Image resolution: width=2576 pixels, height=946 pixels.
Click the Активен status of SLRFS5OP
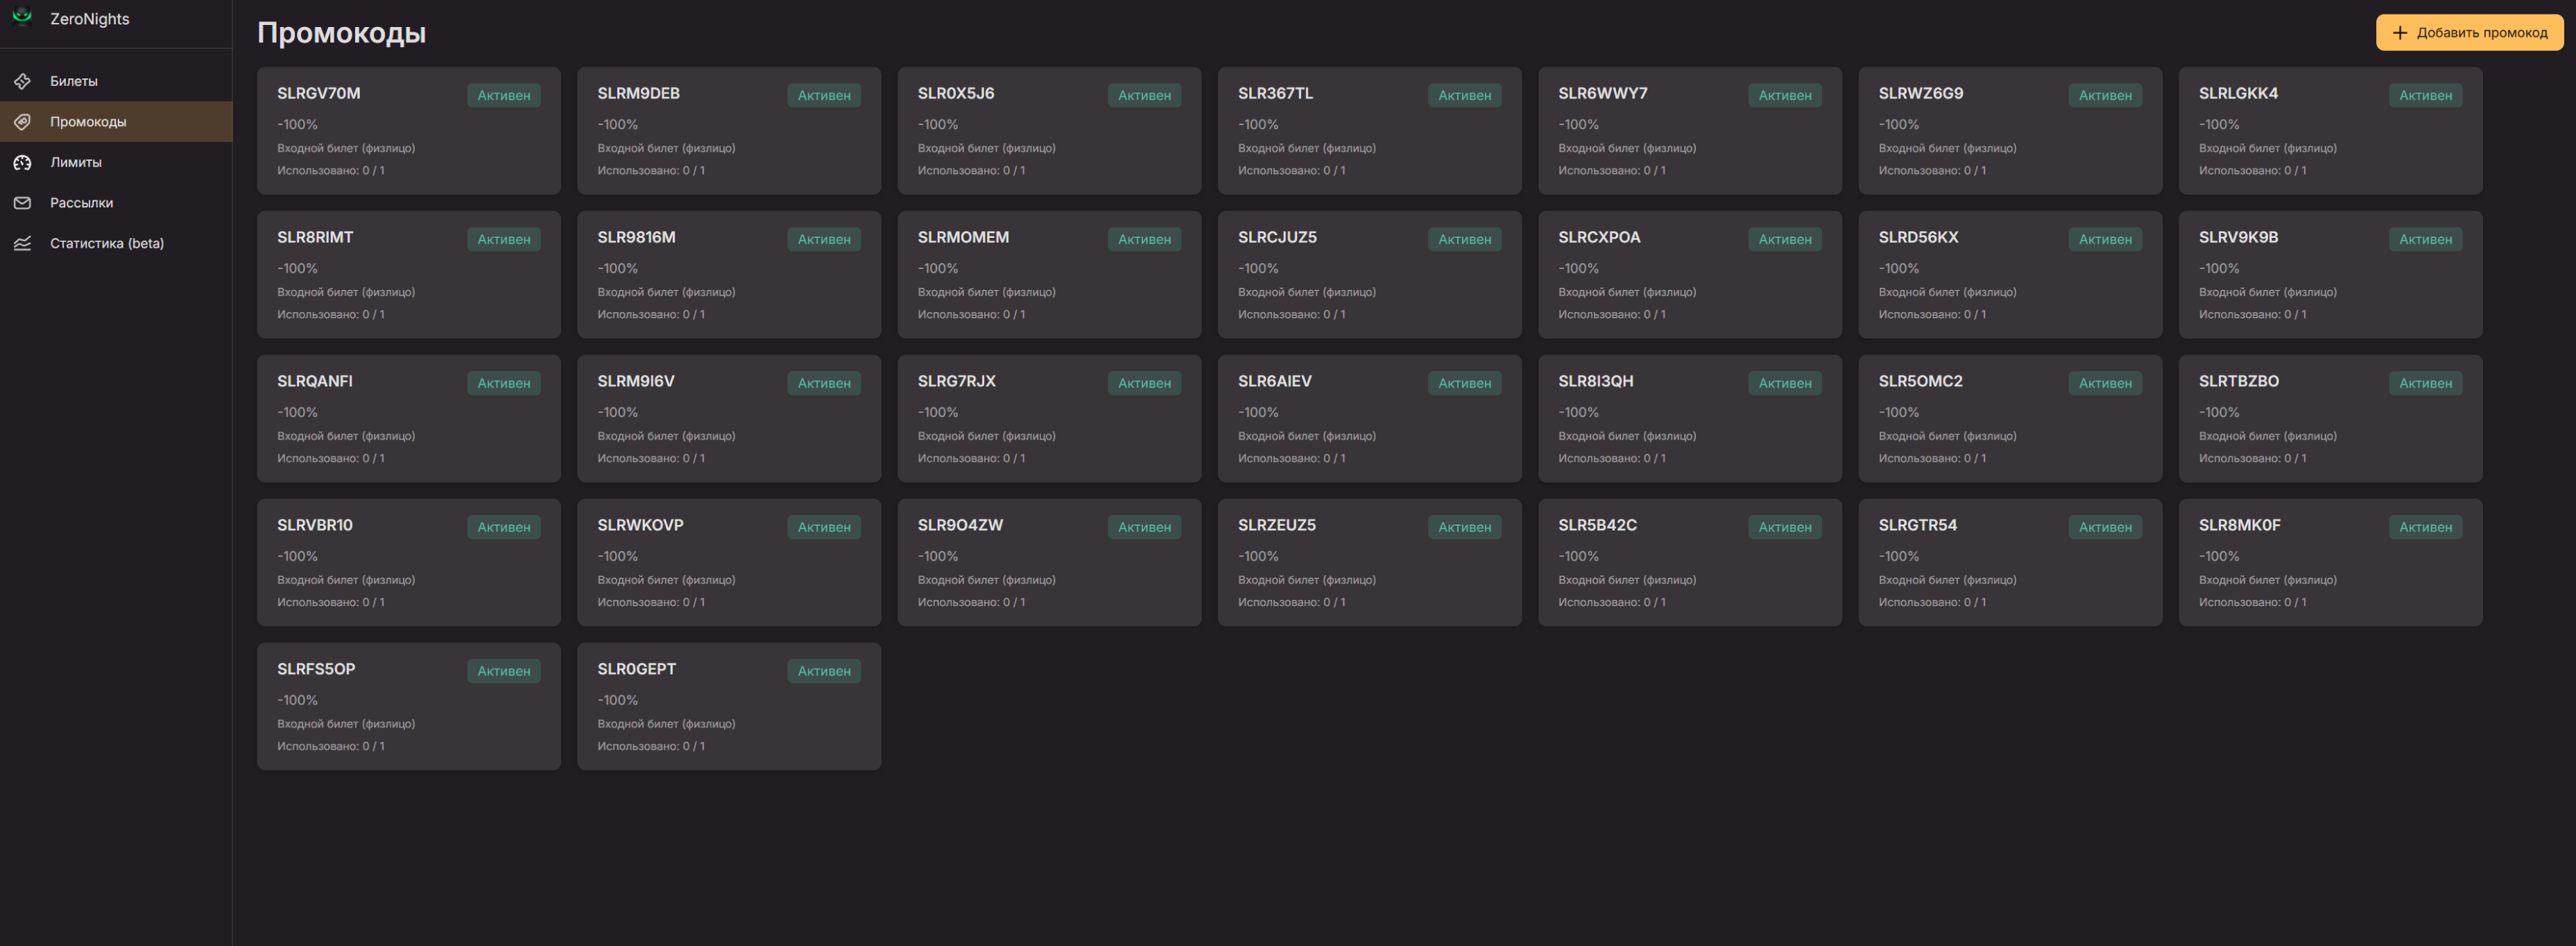pos(504,671)
